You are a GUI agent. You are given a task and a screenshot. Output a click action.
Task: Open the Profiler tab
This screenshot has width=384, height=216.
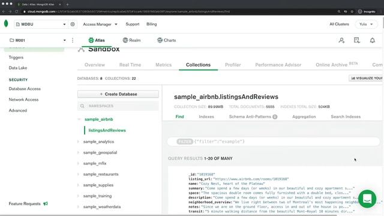point(233,65)
